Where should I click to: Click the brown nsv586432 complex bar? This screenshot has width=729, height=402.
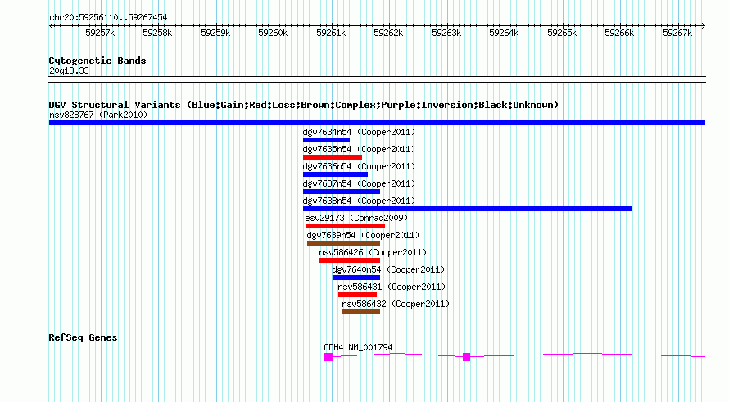click(x=361, y=312)
